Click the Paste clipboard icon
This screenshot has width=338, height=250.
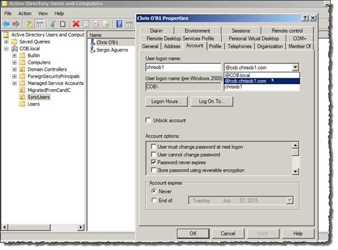(x=63, y=24)
